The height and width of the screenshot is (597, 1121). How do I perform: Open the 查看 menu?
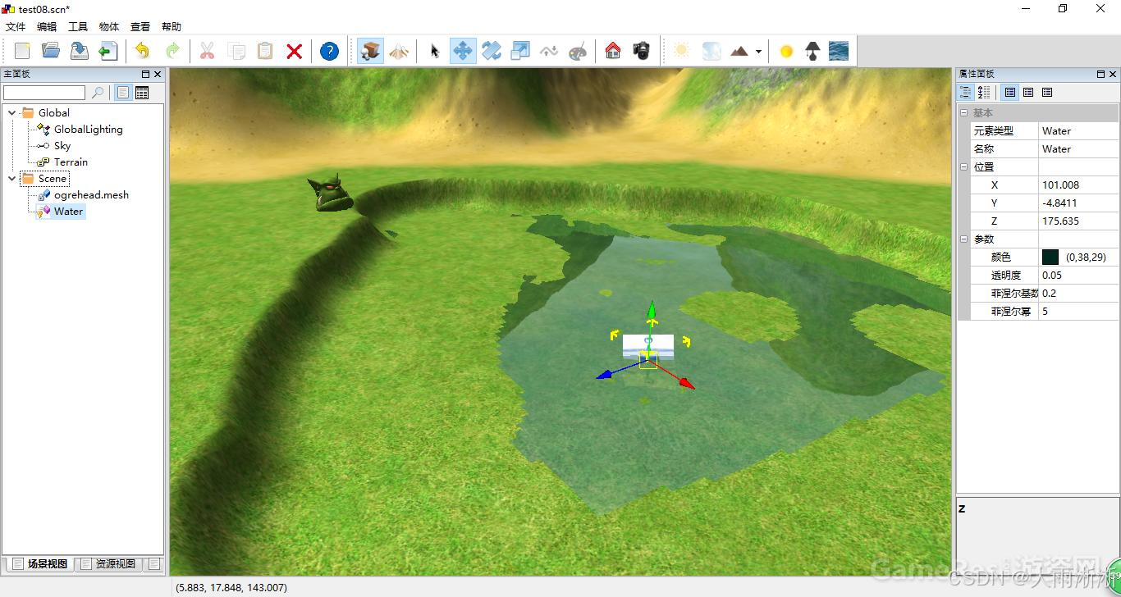[x=140, y=27]
